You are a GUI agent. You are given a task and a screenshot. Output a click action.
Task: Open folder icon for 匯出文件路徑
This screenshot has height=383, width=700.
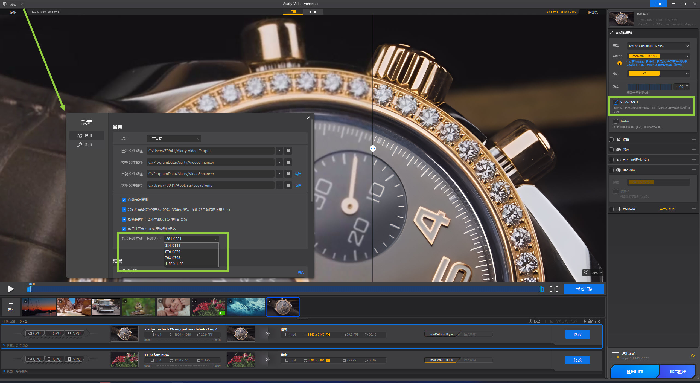click(288, 151)
